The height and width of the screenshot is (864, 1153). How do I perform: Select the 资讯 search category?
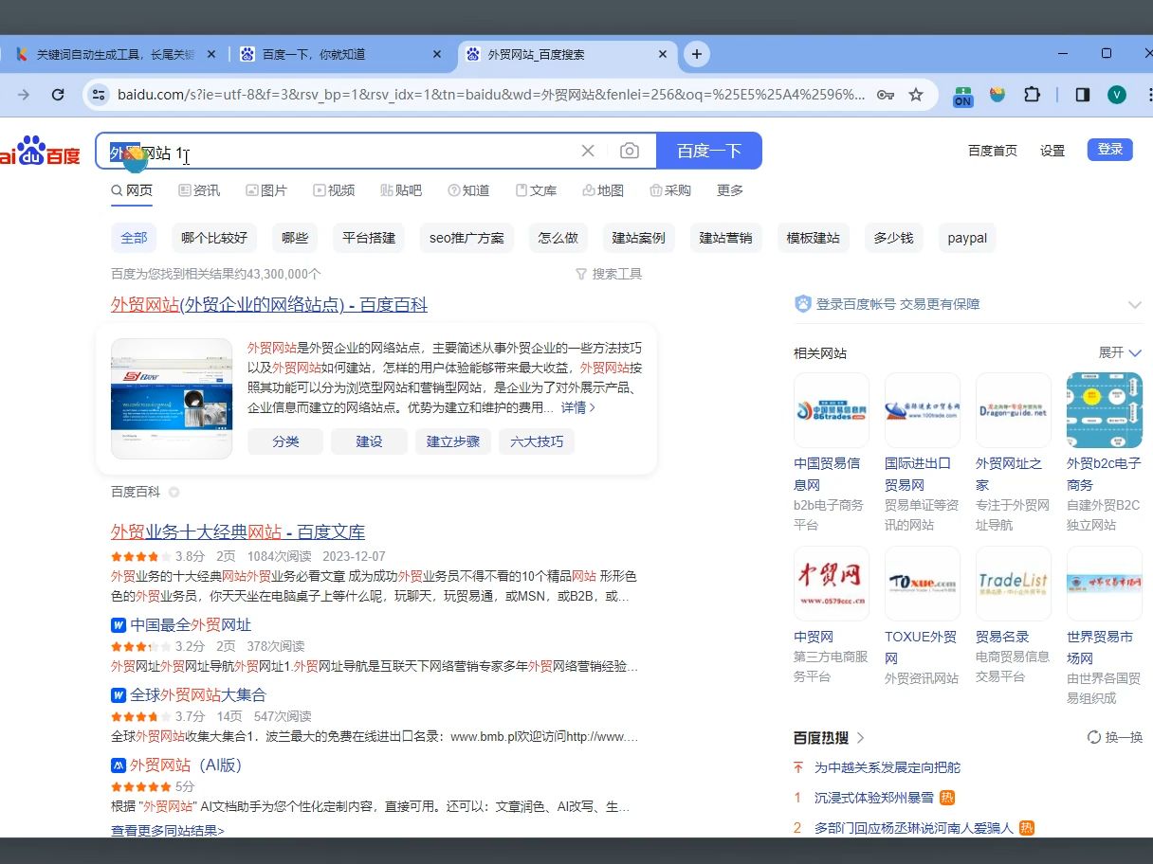point(199,190)
